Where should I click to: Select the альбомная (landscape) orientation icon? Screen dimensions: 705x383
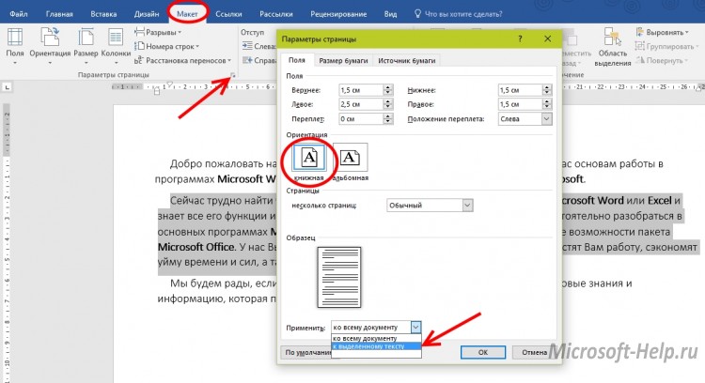coord(351,158)
